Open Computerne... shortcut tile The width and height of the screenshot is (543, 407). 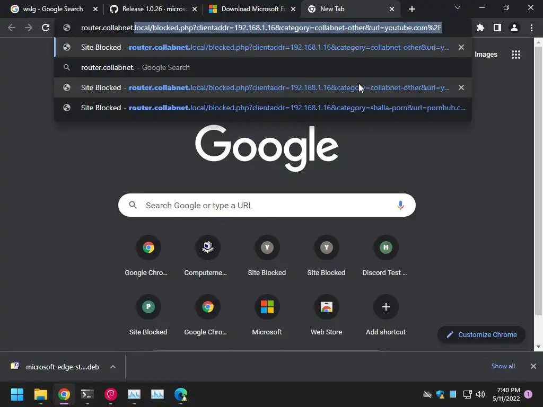click(207, 256)
